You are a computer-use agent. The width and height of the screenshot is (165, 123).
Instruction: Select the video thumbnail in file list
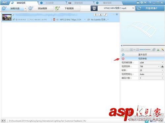(x=7, y=17)
